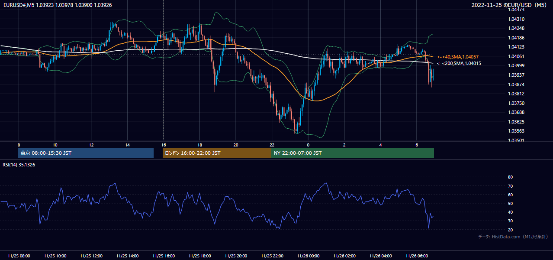Click the 11/26 06:00 time axis label
The height and width of the screenshot is (260, 553).
tap(416, 256)
